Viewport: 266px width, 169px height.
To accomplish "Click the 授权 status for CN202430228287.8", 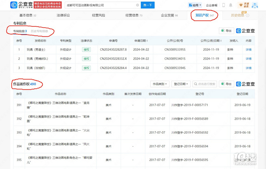I will 87,50.
